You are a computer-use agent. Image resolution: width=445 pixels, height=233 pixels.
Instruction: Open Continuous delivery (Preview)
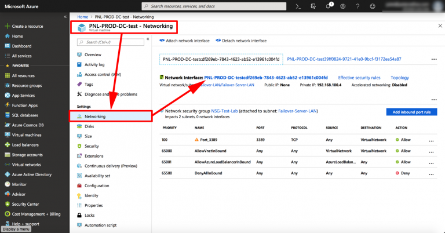110,166
